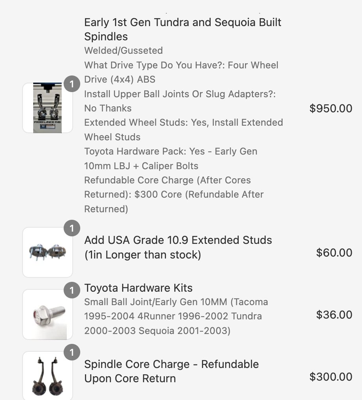Screen dimensions: 362x400
Task: Select the $300.00 core charge price
Action: click(331, 377)
